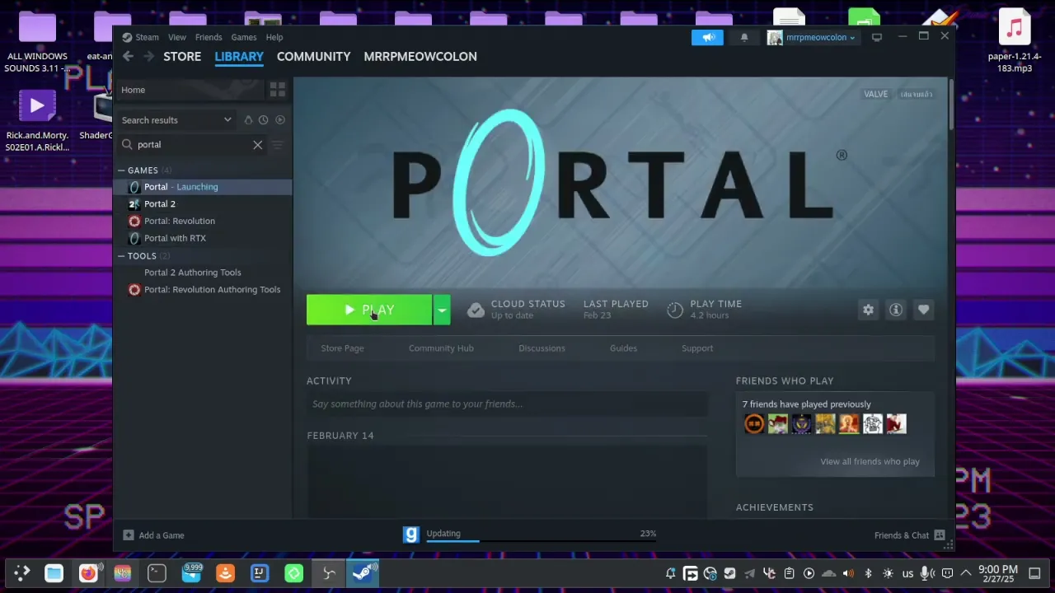The image size is (1055, 593).
Task: Switch to Big Picture mode icon
Action: click(877, 37)
